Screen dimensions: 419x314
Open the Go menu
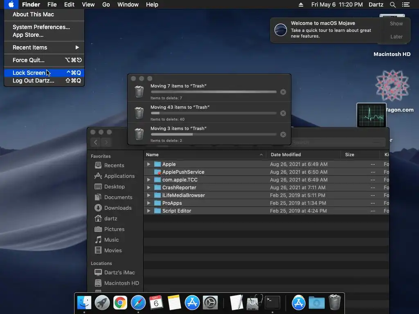106,4
